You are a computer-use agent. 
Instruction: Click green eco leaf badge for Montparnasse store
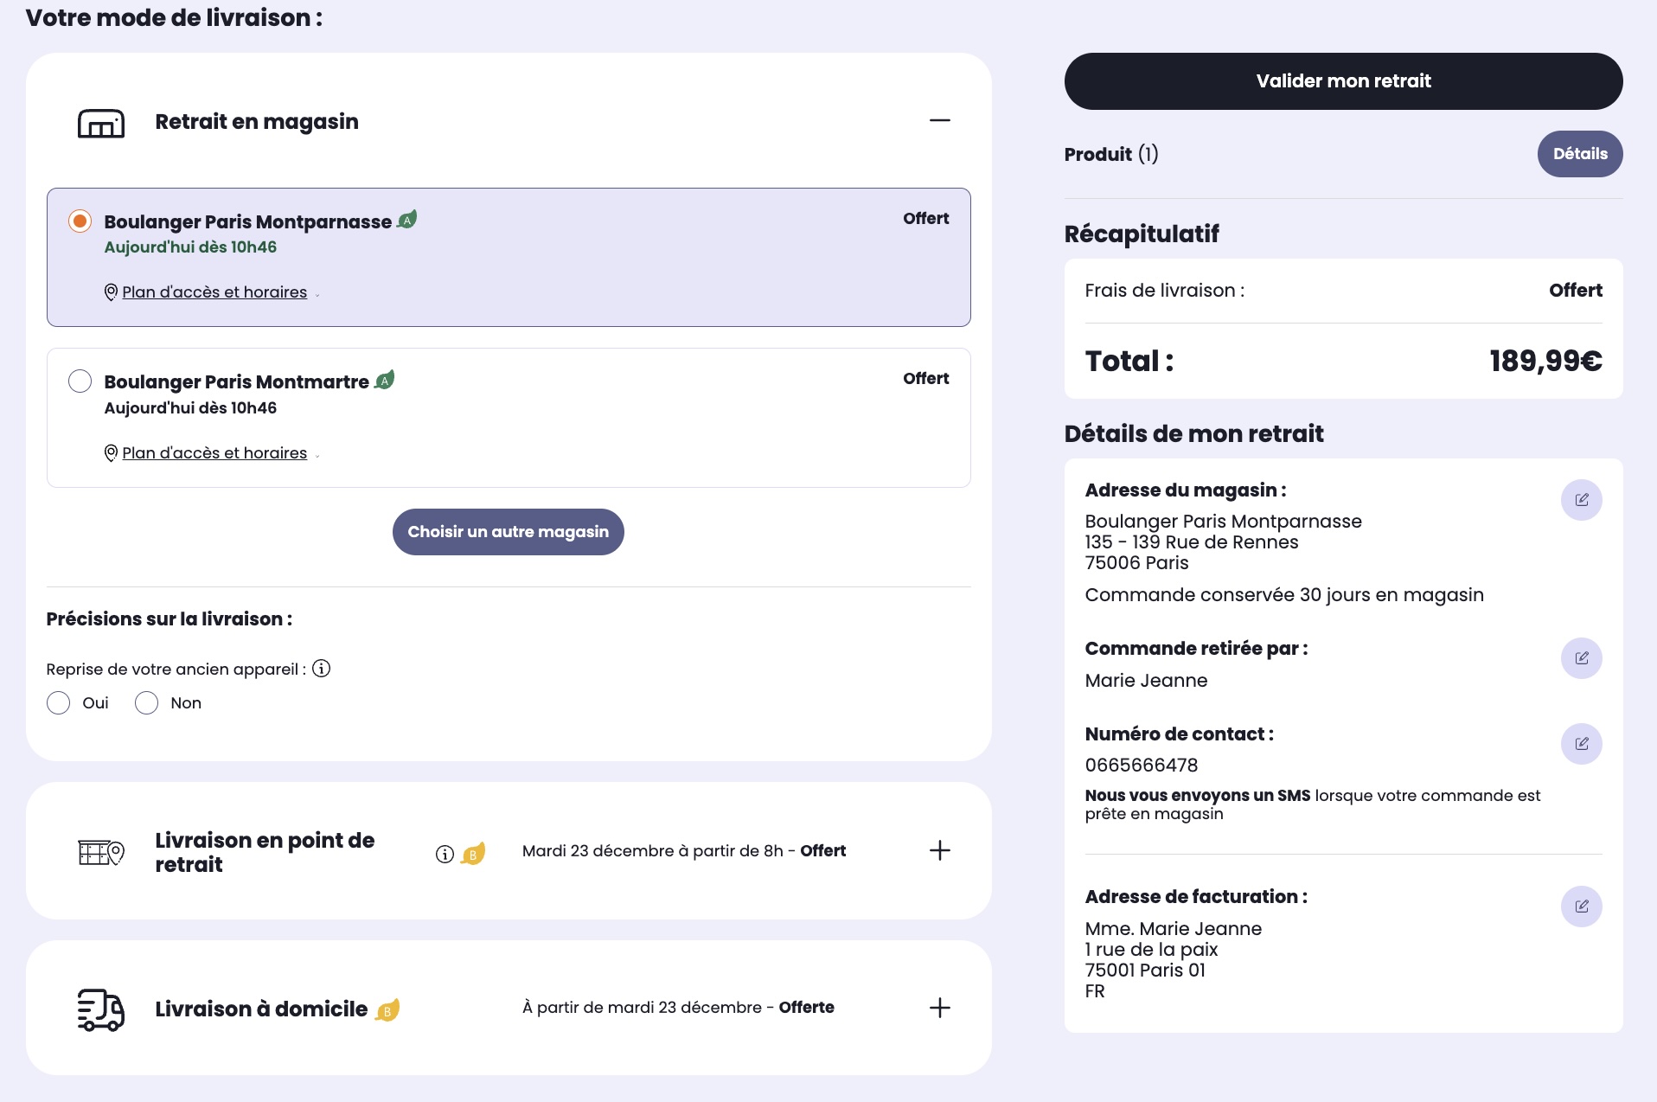pos(406,220)
